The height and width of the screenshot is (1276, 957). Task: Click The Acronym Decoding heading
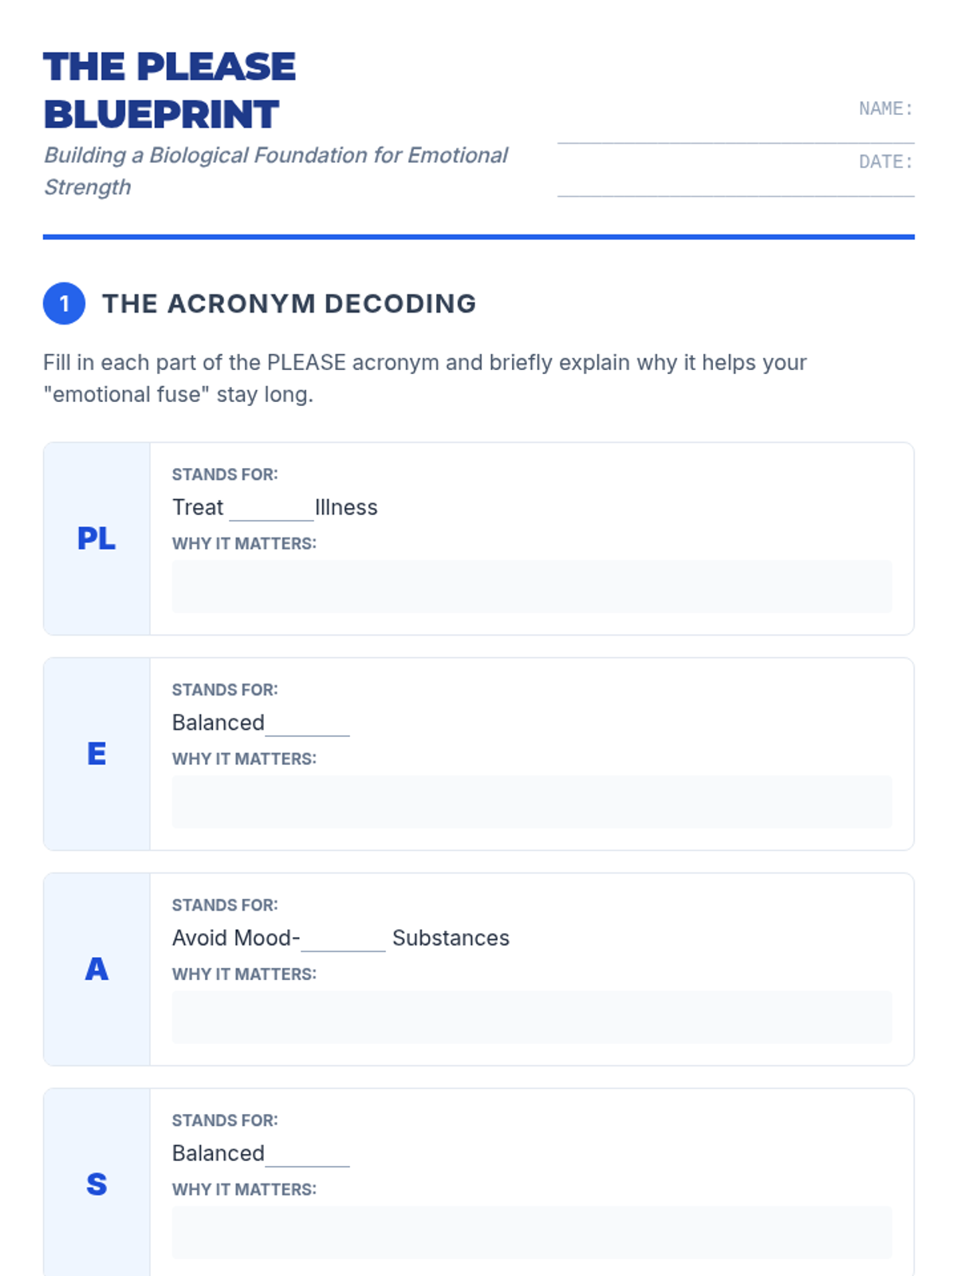coord(289,304)
